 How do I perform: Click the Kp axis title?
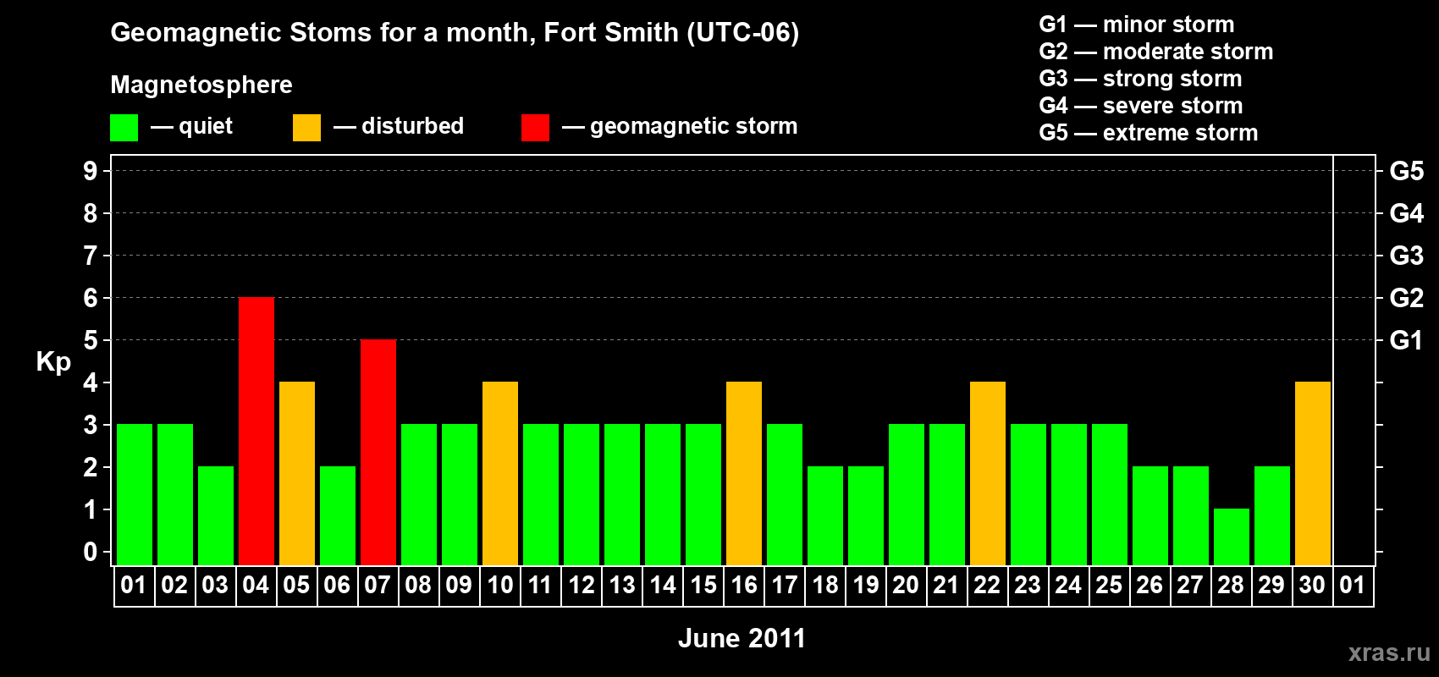[x=53, y=362]
